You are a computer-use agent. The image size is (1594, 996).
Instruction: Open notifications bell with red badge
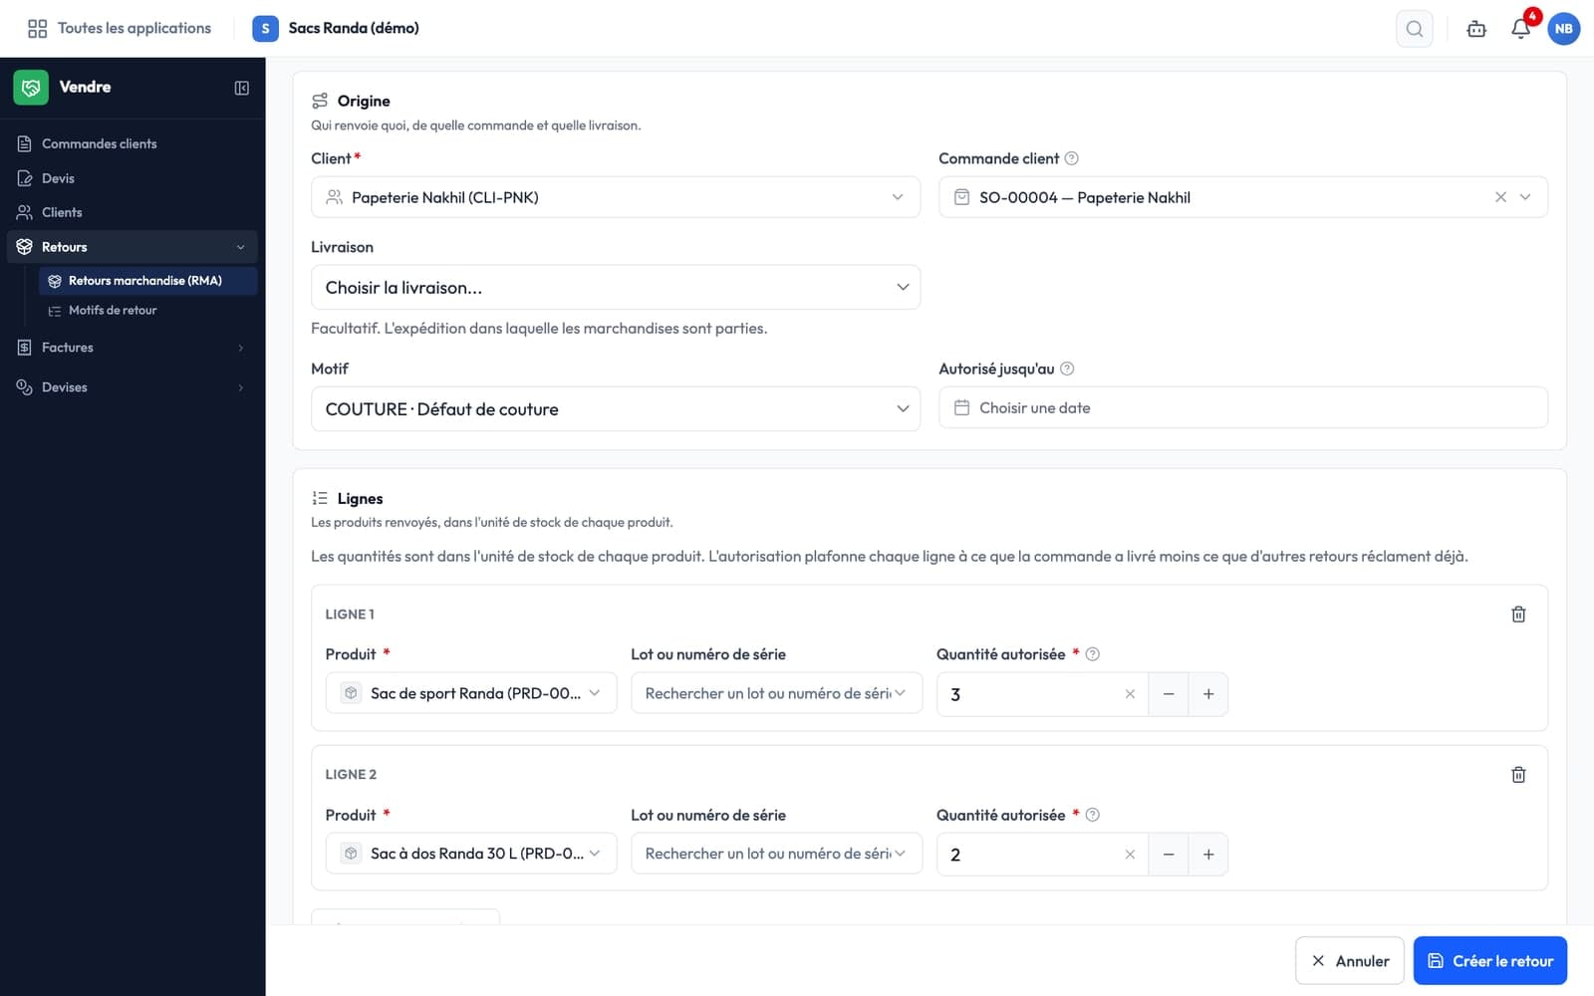[x=1520, y=29]
